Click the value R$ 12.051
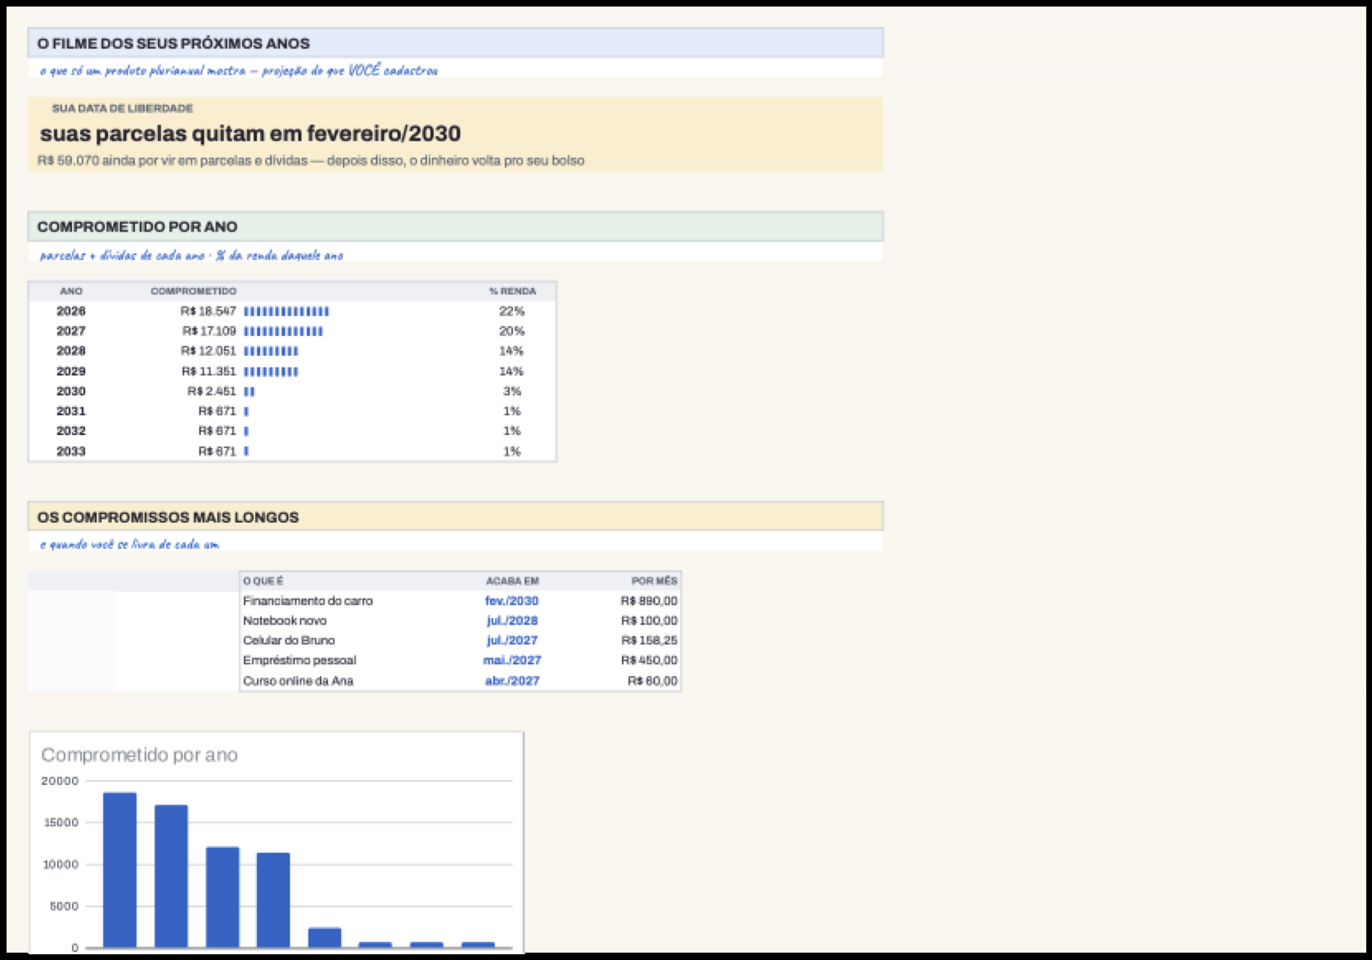1372x960 pixels. point(209,351)
